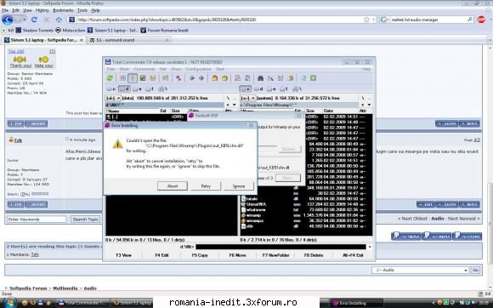Click Abort in the Error Installing dialog
This screenshot has width=493, height=308.
(x=173, y=186)
